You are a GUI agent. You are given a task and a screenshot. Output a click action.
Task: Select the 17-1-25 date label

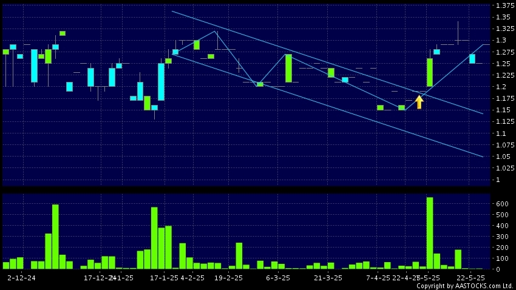pyautogui.click(x=164, y=278)
